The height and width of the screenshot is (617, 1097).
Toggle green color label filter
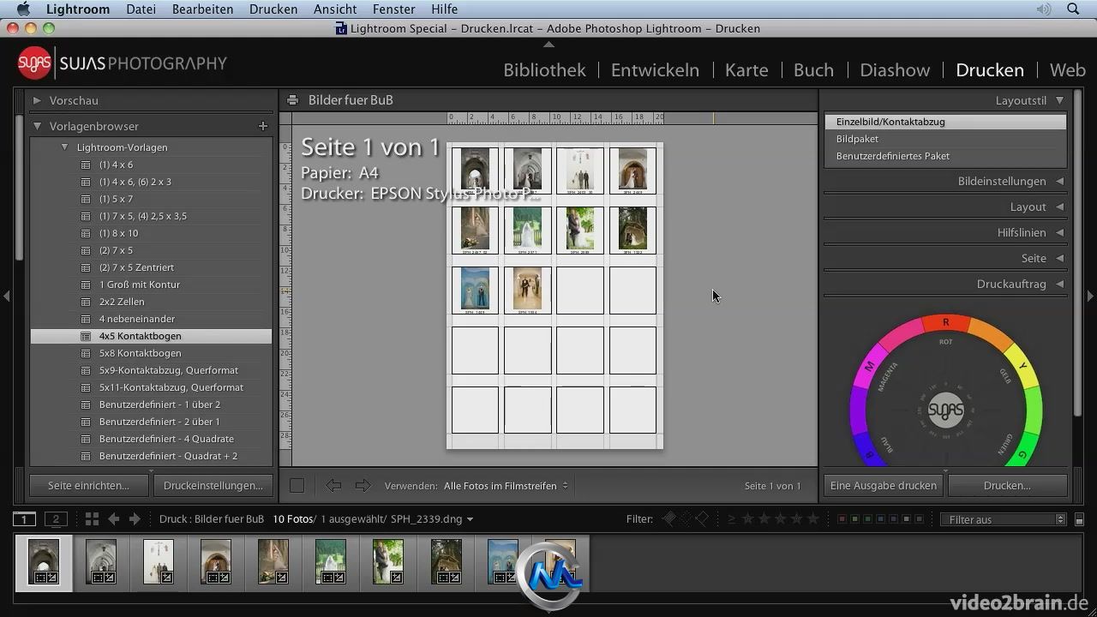click(x=867, y=519)
